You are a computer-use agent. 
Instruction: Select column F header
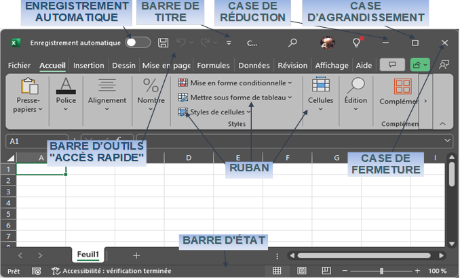tap(288, 158)
